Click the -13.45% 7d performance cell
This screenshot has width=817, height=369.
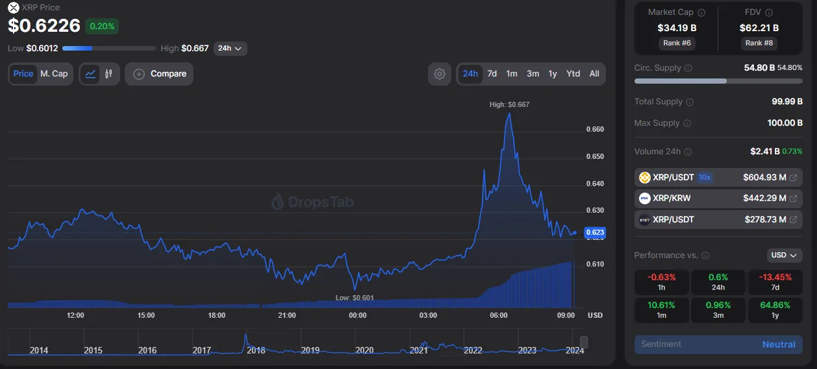775,282
